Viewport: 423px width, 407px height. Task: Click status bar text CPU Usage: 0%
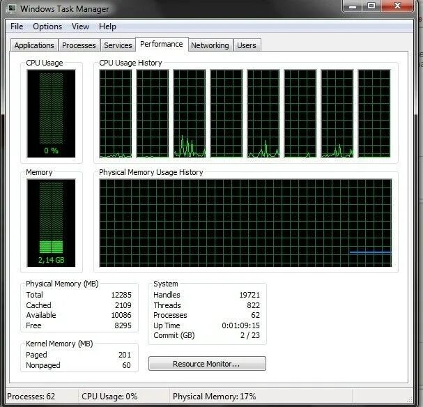click(x=109, y=397)
